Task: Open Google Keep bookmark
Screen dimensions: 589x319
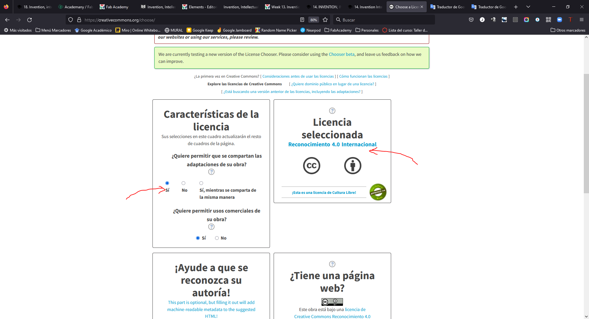Action: (200, 30)
